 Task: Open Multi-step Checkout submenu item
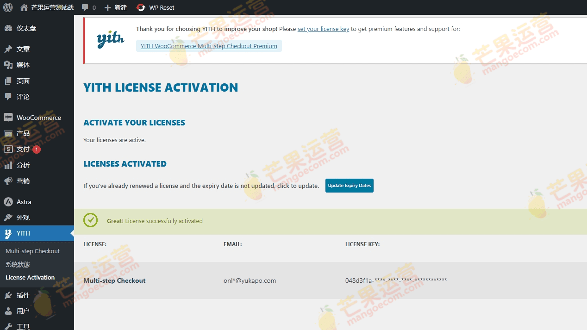coord(33,251)
